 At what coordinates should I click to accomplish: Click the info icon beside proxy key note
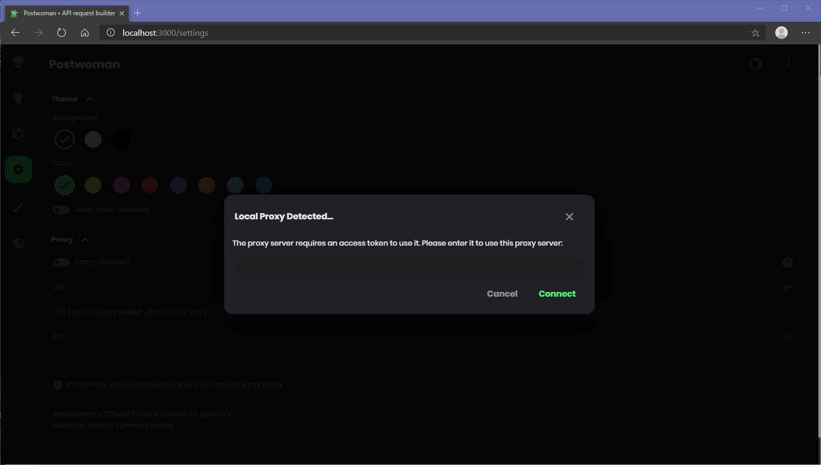(58, 385)
